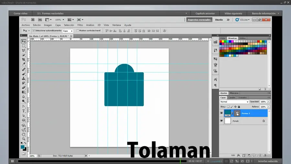The height and width of the screenshot is (164, 291).
Task: Select the Quick Selection tool
Action: click(x=24, y=55)
